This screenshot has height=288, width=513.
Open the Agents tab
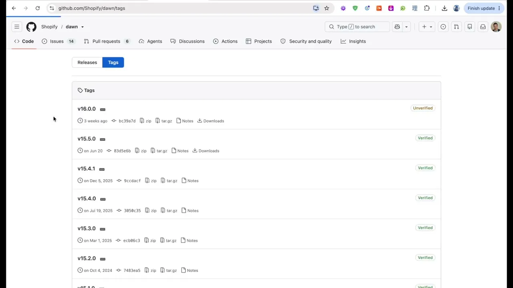tap(150, 41)
